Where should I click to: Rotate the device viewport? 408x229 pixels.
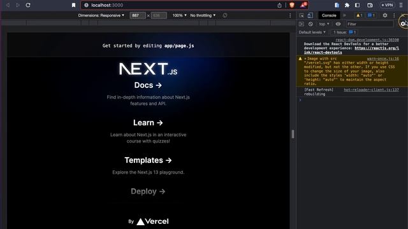click(x=225, y=15)
